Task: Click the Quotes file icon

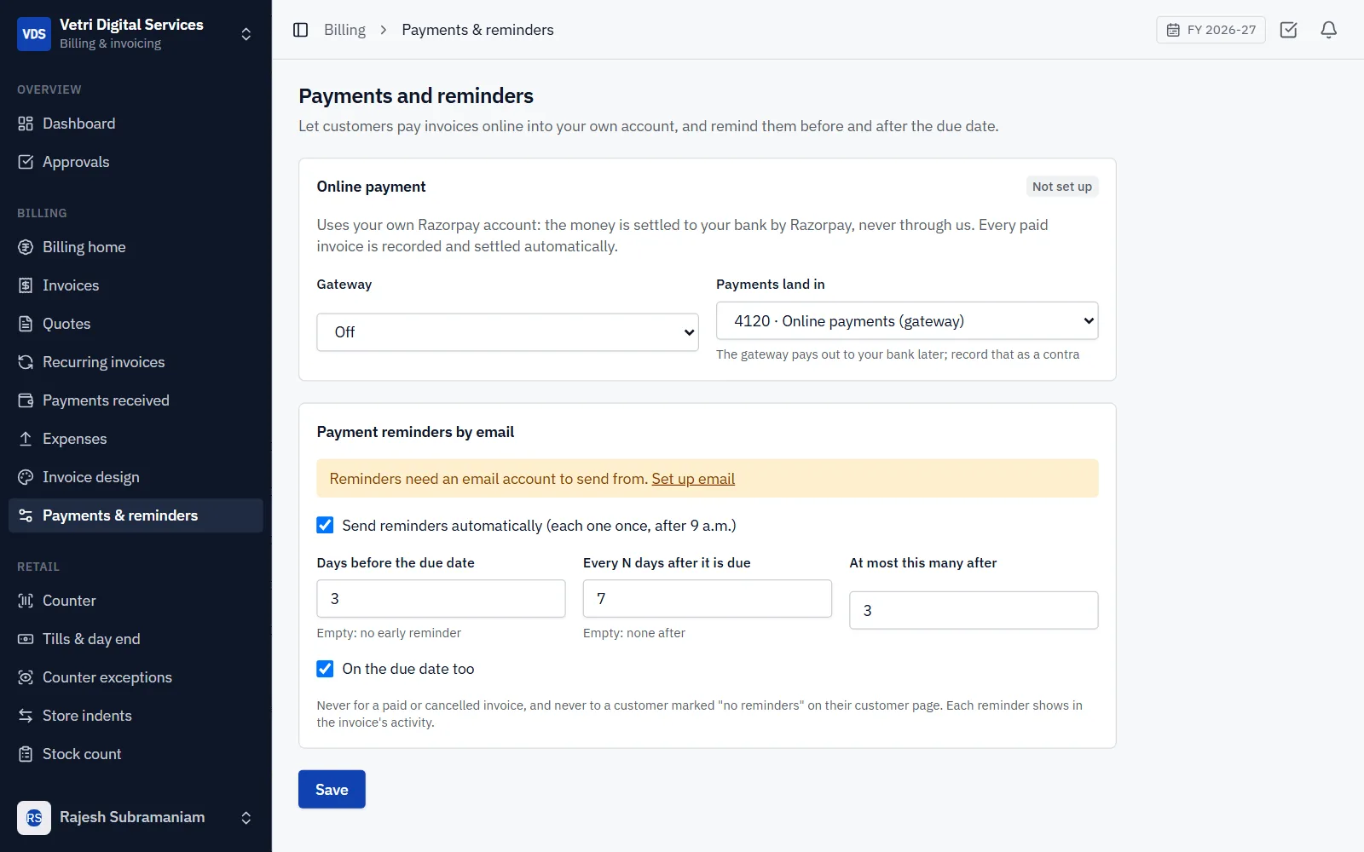Action: pyautogui.click(x=26, y=324)
